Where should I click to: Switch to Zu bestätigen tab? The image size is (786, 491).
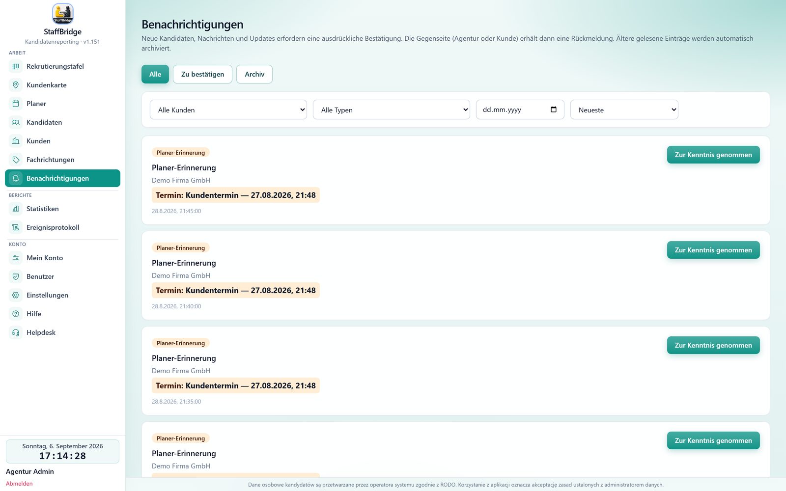pyautogui.click(x=202, y=74)
